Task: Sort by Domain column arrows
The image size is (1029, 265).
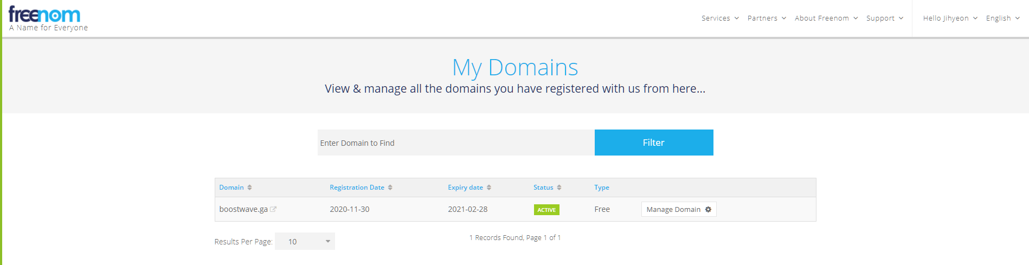Action: (x=249, y=188)
